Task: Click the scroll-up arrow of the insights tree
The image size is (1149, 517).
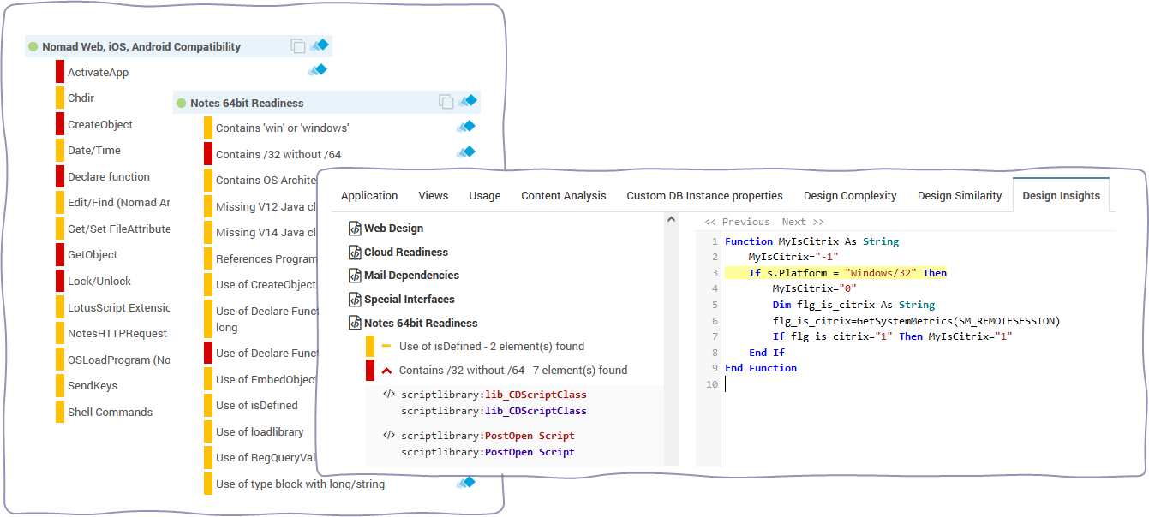Action: click(671, 221)
